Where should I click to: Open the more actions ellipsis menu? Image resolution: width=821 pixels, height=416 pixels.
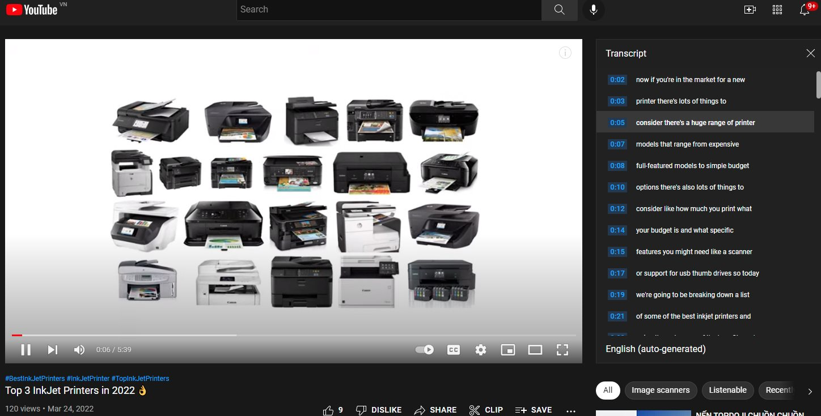[571, 411]
